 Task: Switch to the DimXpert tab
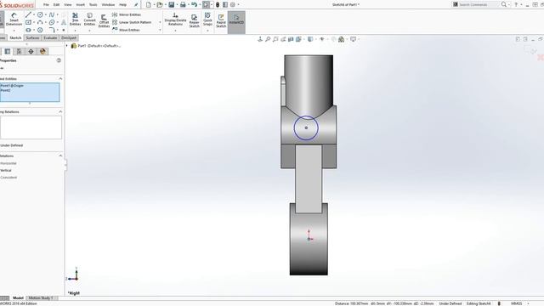click(x=69, y=37)
